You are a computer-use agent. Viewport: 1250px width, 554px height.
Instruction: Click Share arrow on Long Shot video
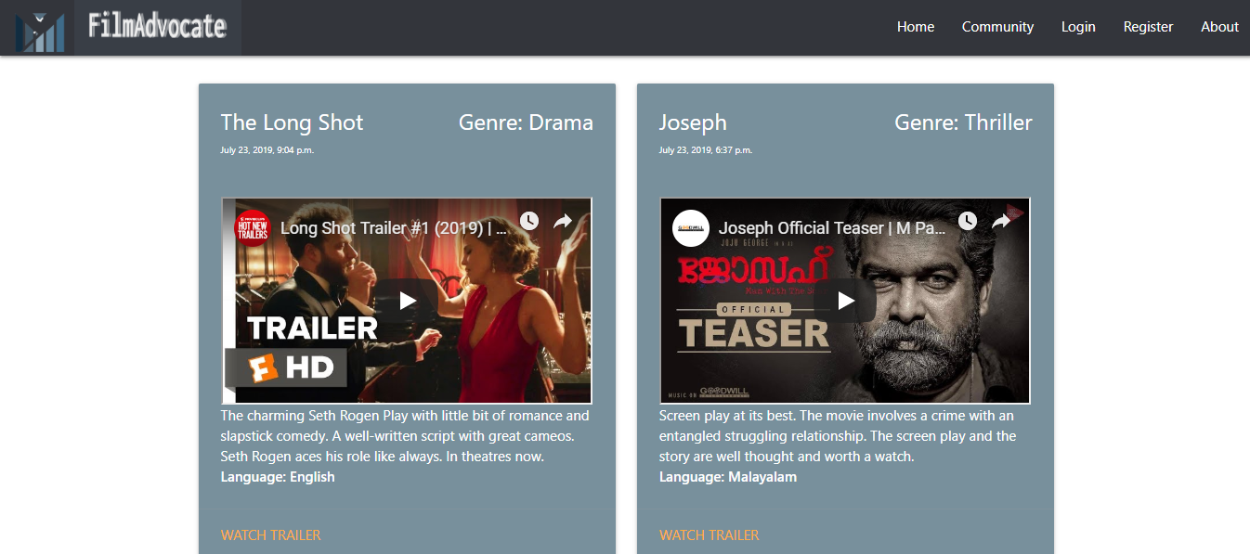point(562,221)
